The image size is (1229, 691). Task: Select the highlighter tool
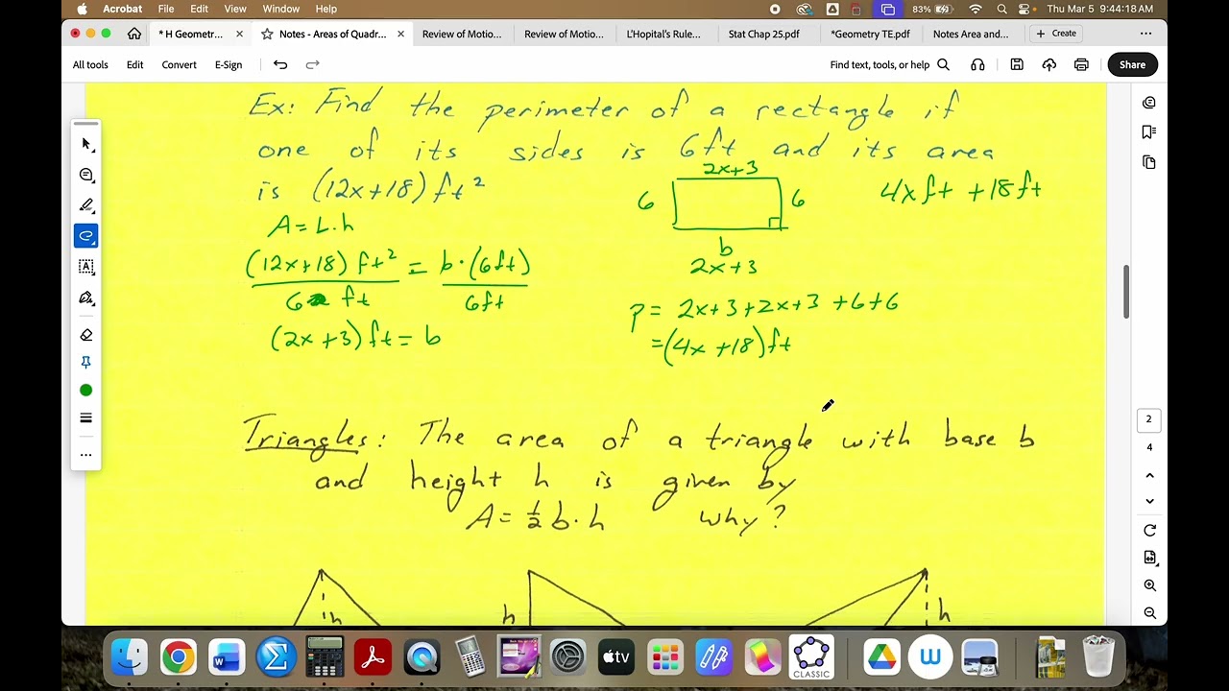pyautogui.click(x=86, y=205)
